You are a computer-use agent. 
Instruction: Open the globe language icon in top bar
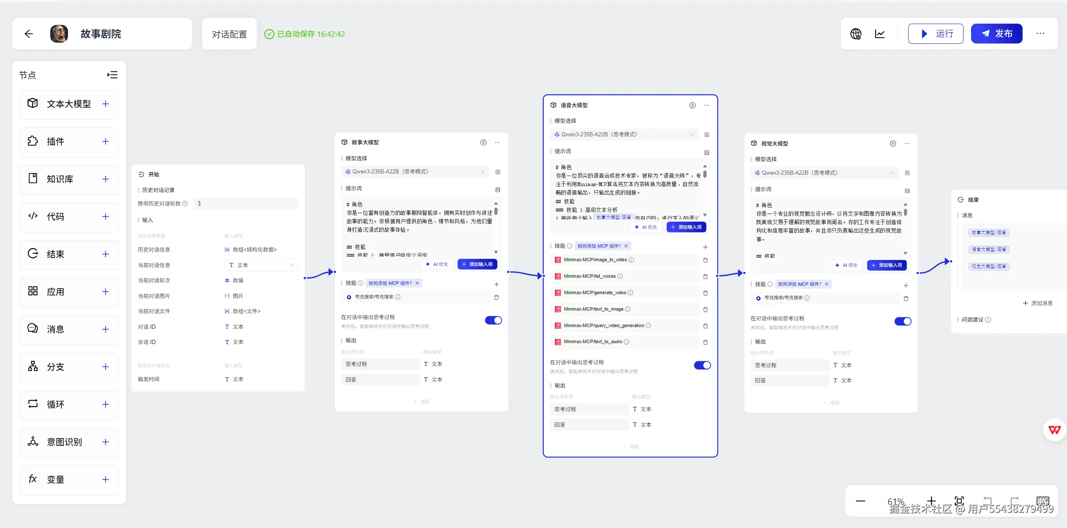tap(855, 34)
